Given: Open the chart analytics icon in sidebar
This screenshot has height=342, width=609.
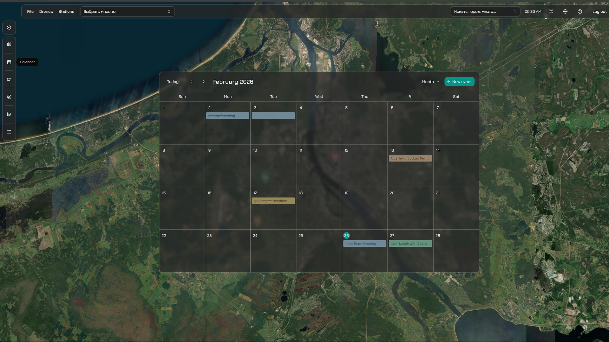Looking at the screenshot, I should pyautogui.click(x=9, y=114).
